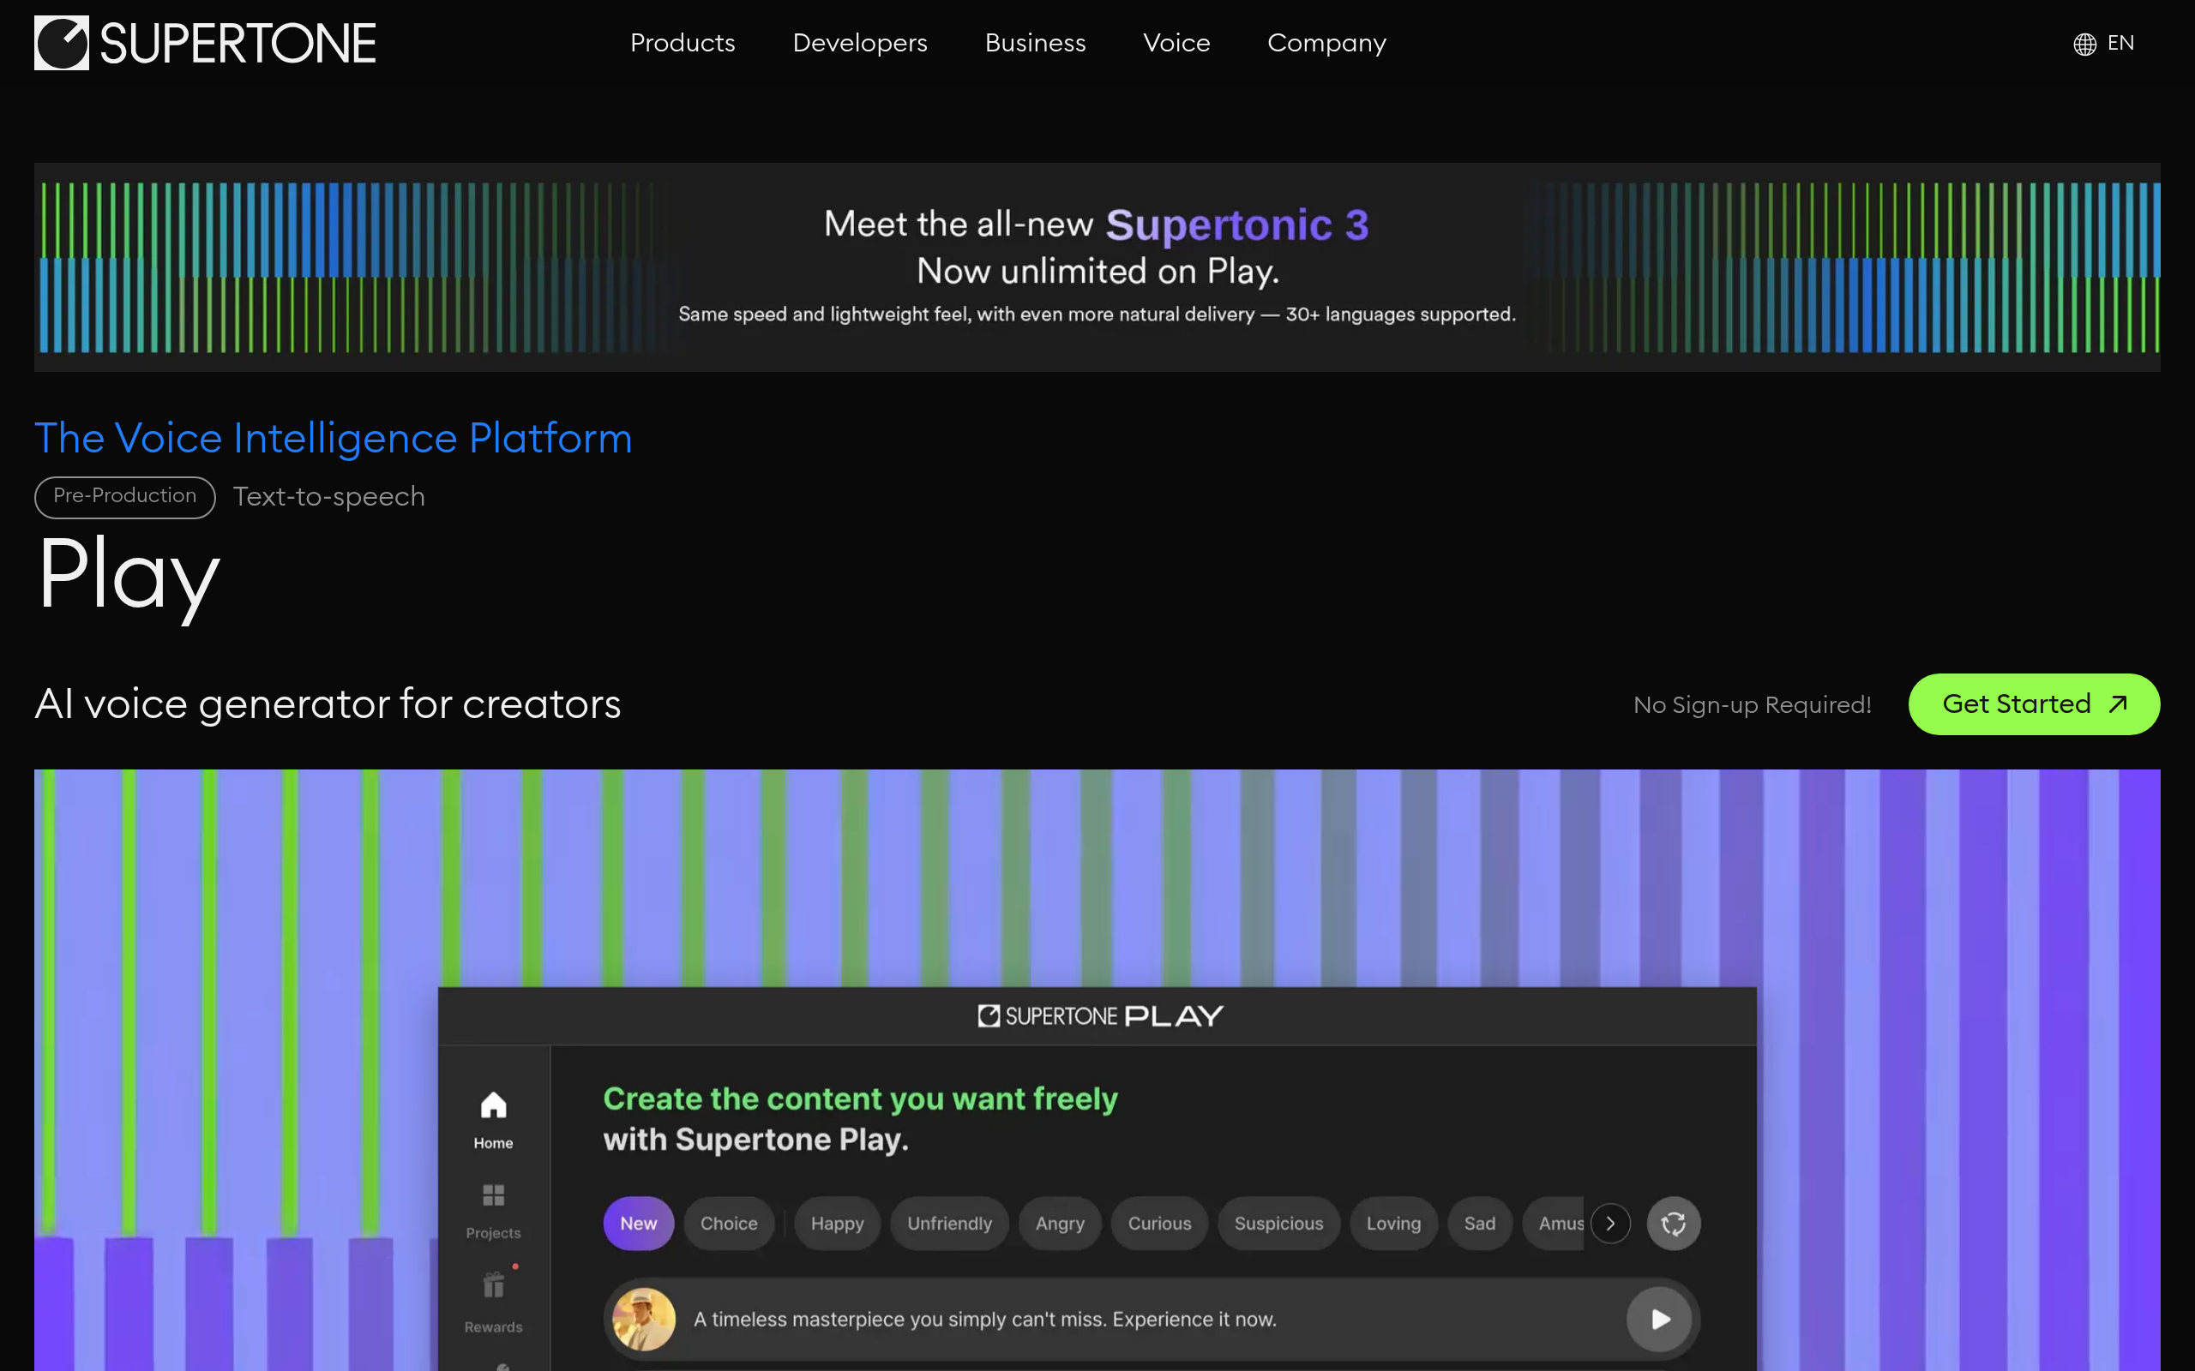Image resolution: width=2195 pixels, height=1371 pixels.
Task: Click the Supertone logo
Action: 205,43
